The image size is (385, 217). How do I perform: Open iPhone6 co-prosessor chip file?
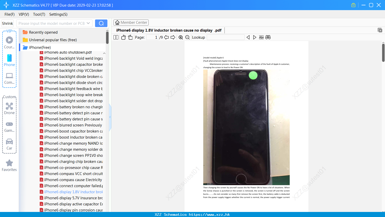[71, 168]
